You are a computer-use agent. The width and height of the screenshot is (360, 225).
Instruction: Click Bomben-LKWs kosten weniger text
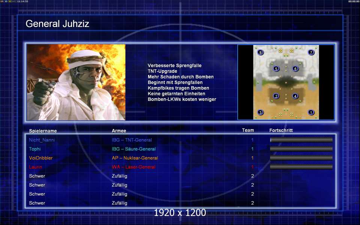tap(182, 99)
